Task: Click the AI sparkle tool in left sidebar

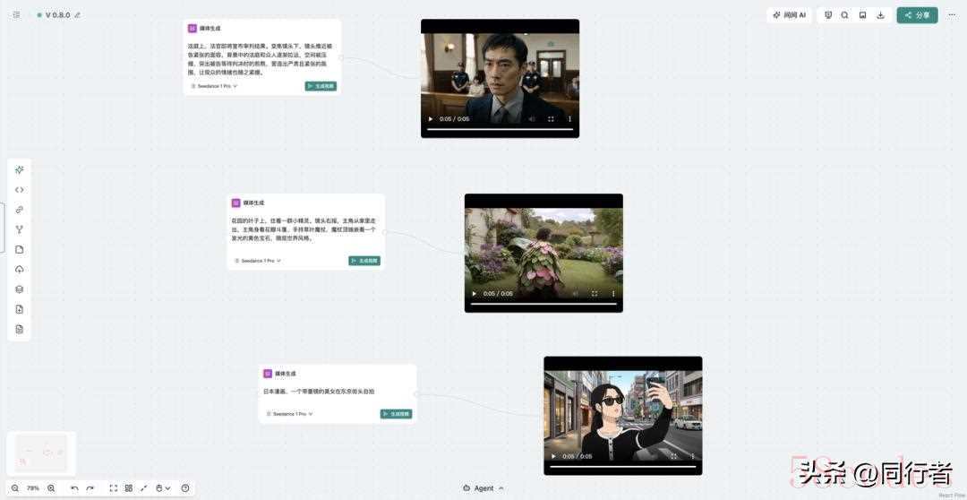Action: point(20,169)
